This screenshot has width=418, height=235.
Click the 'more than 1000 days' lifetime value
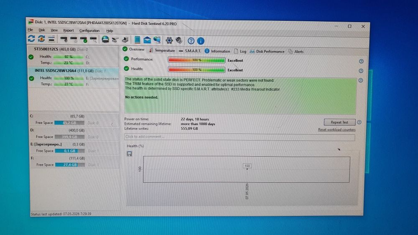(x=198, y=124)
